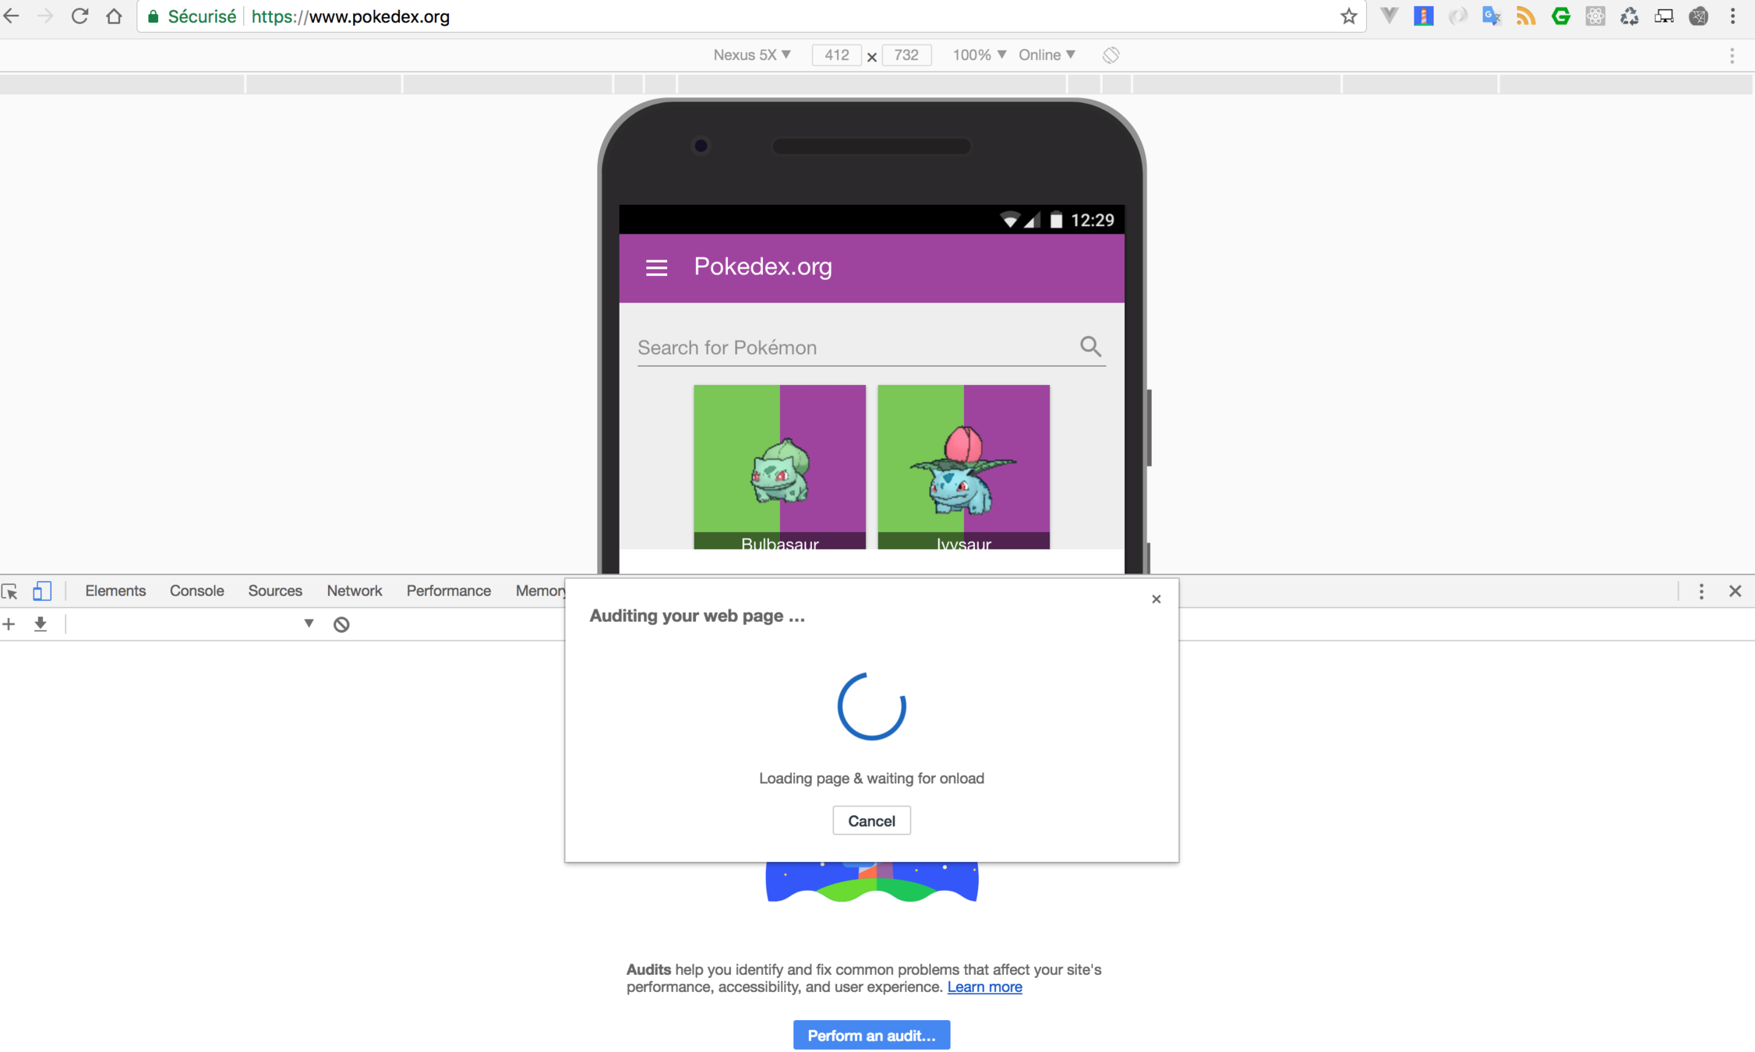Activate the inspect element picker icon
The image size is (1755, 1052).
[10, 591]
